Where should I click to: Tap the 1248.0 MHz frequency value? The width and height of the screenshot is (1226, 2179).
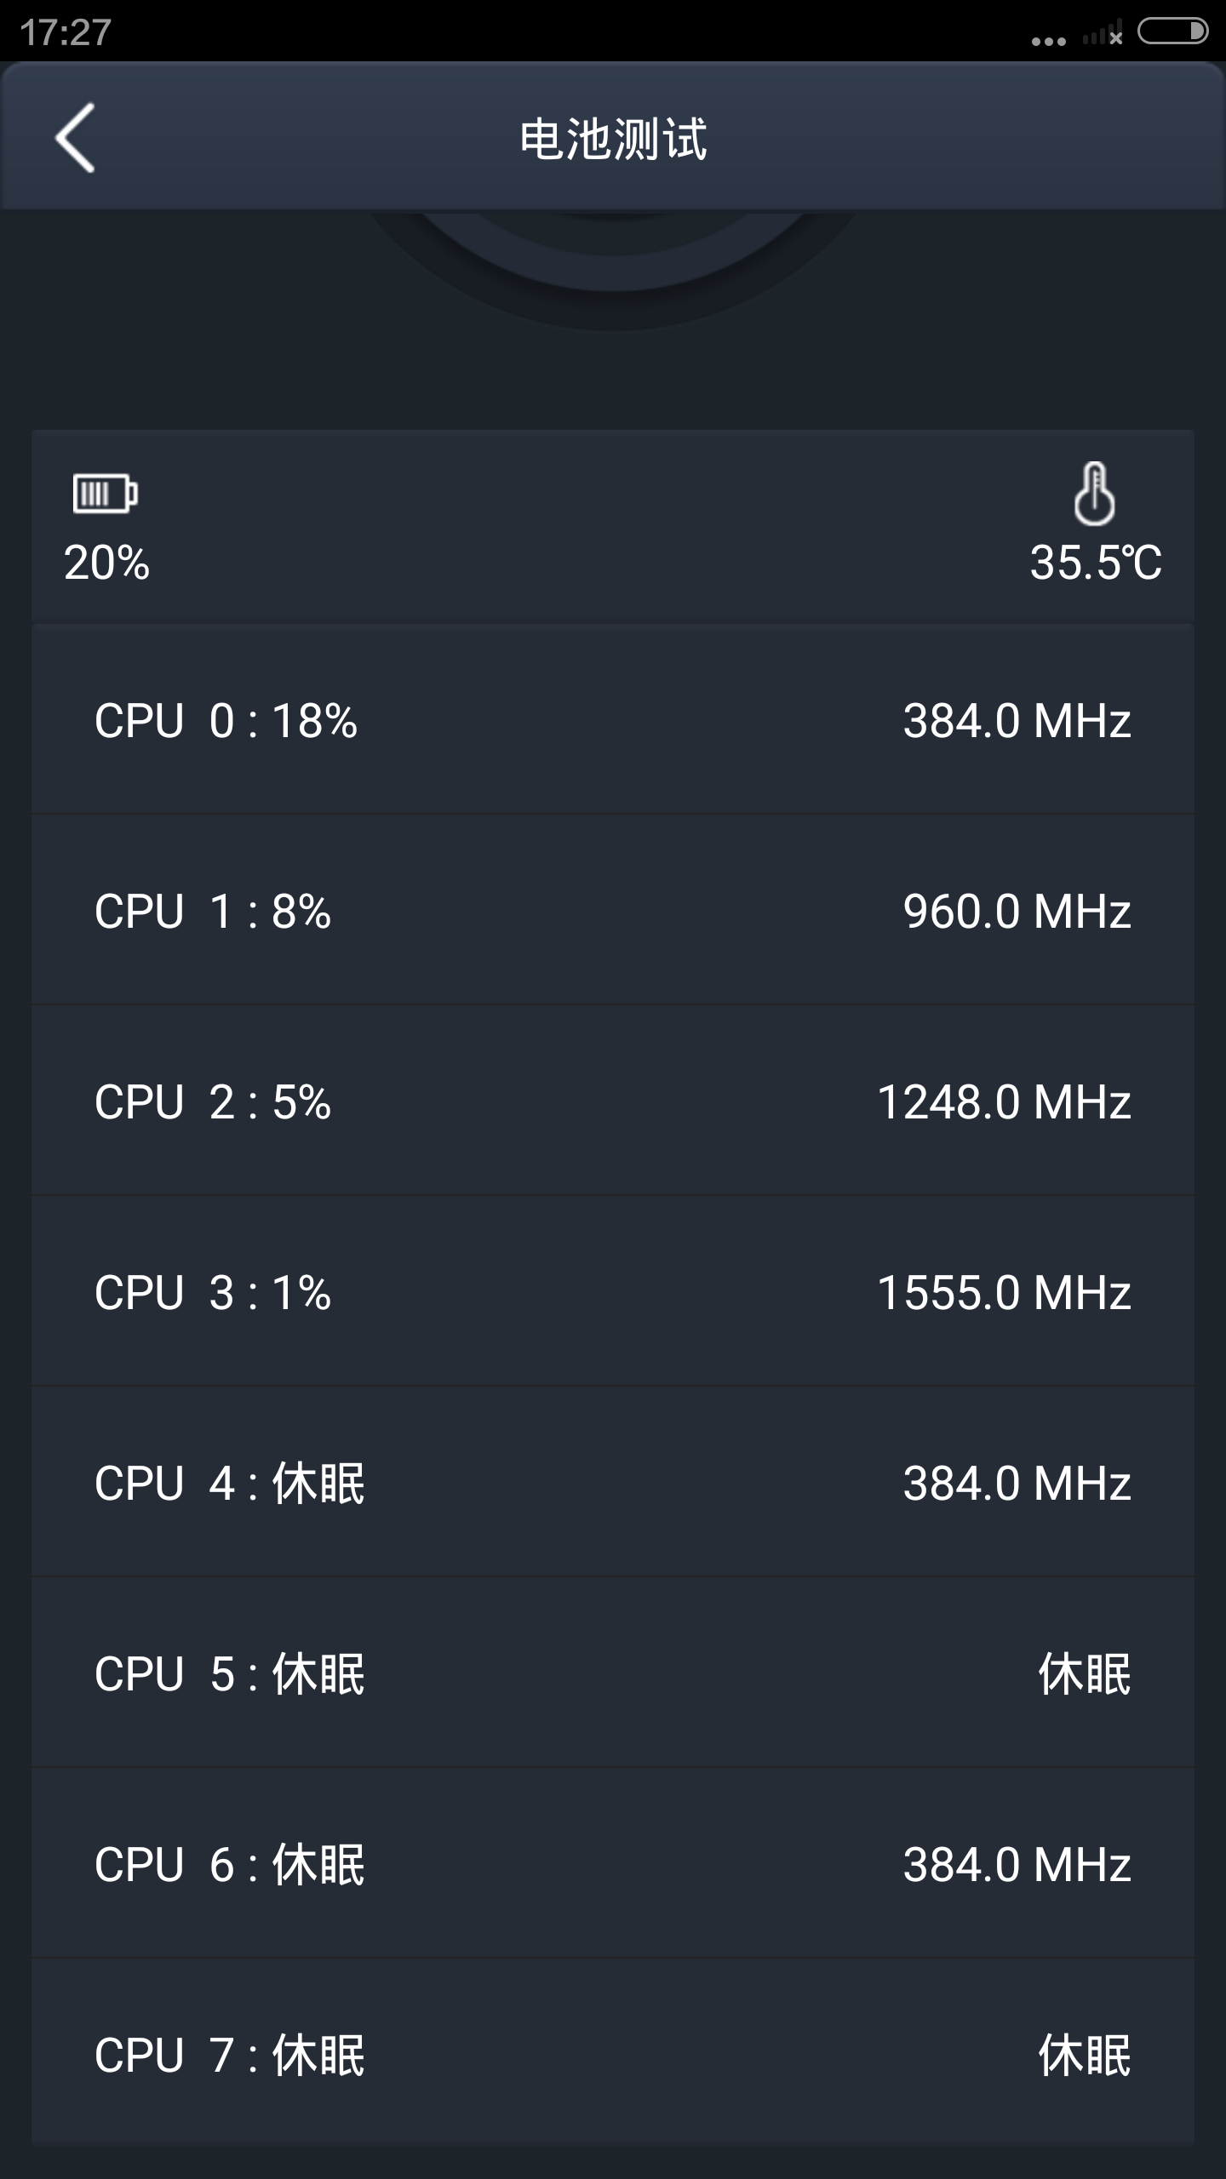1004,1101
